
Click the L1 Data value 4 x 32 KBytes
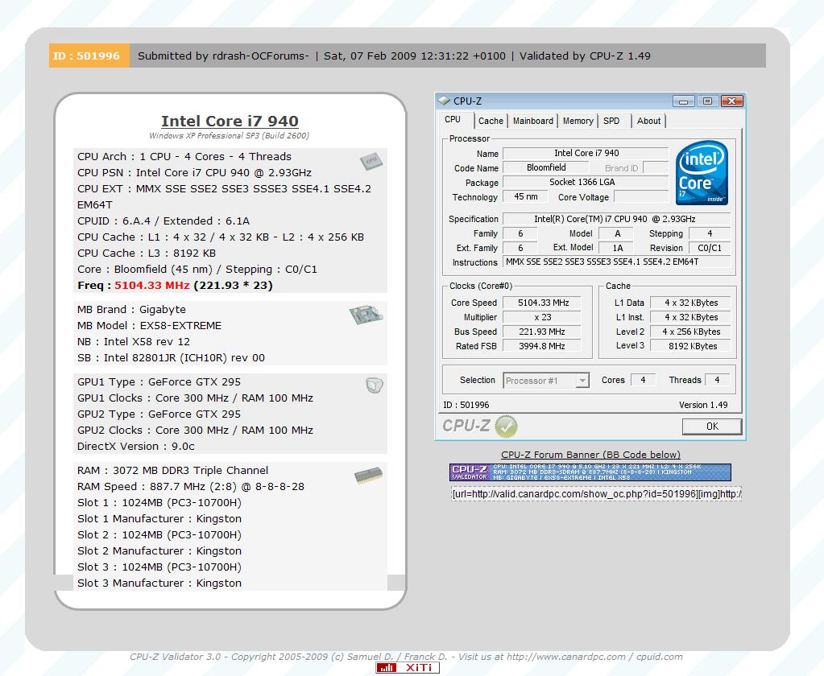coord(690,303)
